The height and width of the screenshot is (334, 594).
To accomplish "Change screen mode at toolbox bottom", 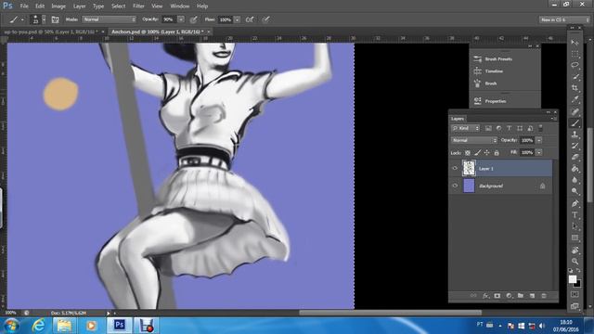I will pyautogui.click(x=575, y=305).
